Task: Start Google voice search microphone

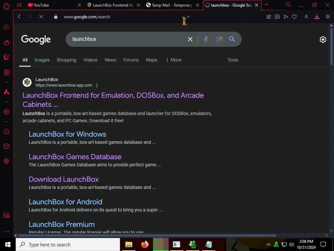Action: click(x=206, y=39)
